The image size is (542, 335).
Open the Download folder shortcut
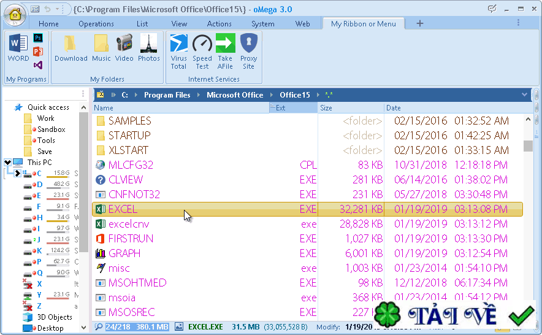coord(71,48)
